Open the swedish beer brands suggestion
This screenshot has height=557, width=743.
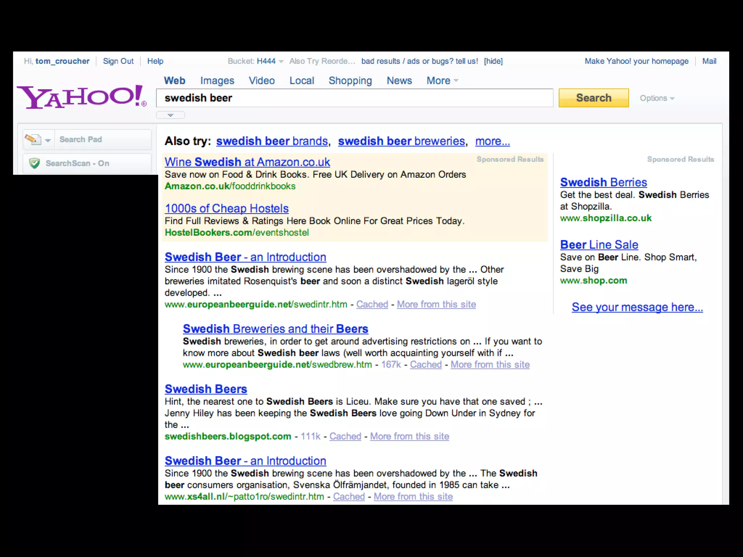point(272,141)
